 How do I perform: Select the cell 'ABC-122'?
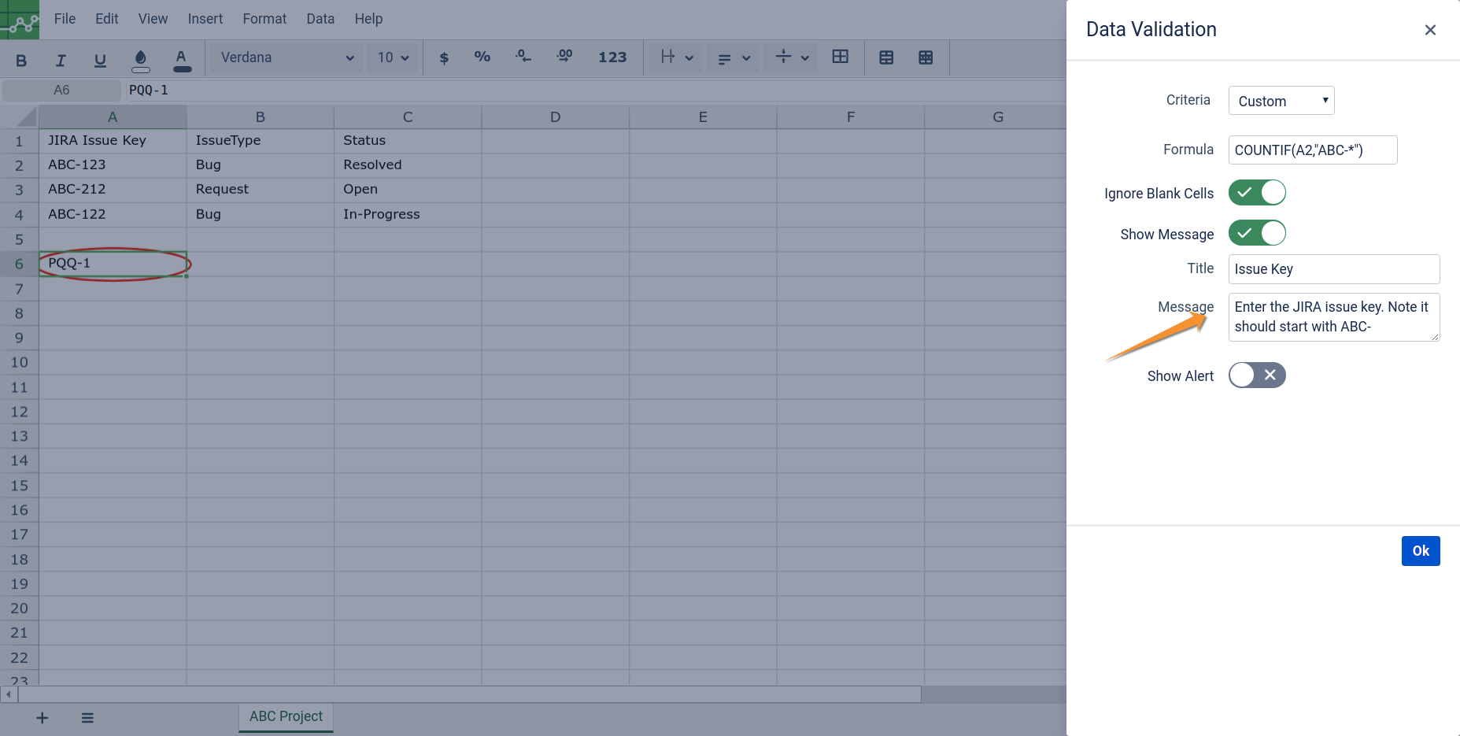tap(113, 215)
